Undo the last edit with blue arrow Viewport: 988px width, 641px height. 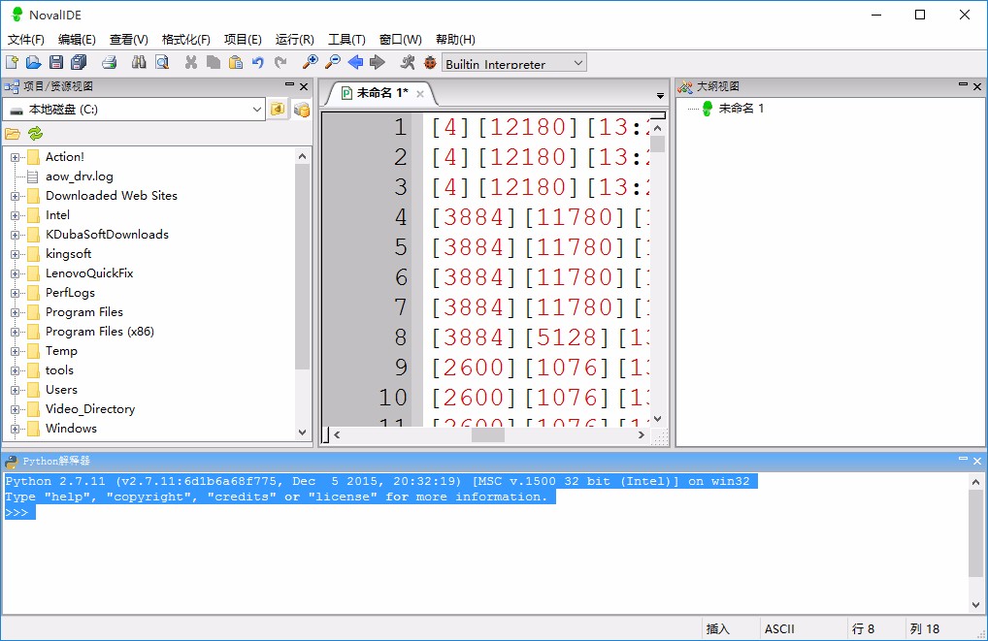pos(258,62)
